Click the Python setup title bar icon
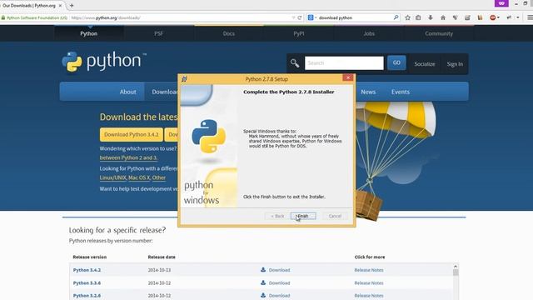Viewport: 533px width, 300px height. (184, 79)
